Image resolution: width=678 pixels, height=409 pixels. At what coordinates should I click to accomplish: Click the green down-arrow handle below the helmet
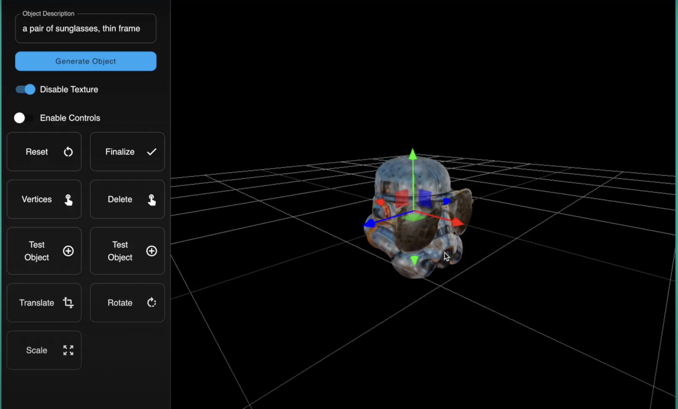coord(414,260)
